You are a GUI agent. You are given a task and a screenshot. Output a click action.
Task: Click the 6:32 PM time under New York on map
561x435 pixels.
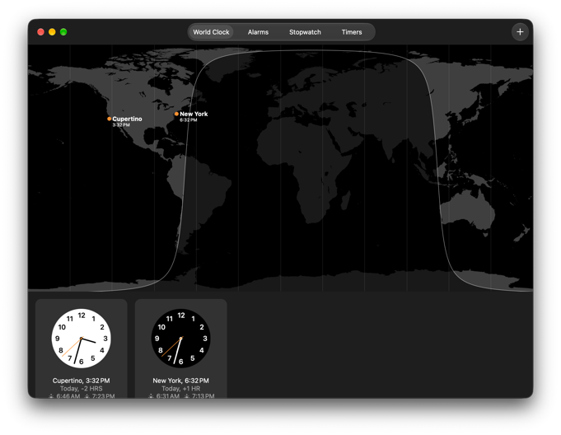click(x=188, y=119)
